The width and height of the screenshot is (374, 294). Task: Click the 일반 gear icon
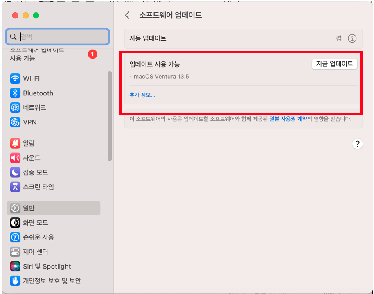coord(15,208)
